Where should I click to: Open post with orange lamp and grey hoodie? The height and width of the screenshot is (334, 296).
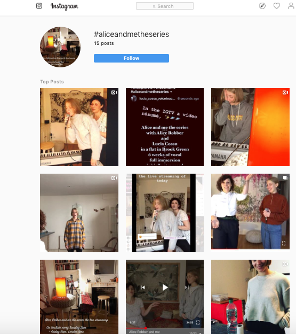click(250, 127)
